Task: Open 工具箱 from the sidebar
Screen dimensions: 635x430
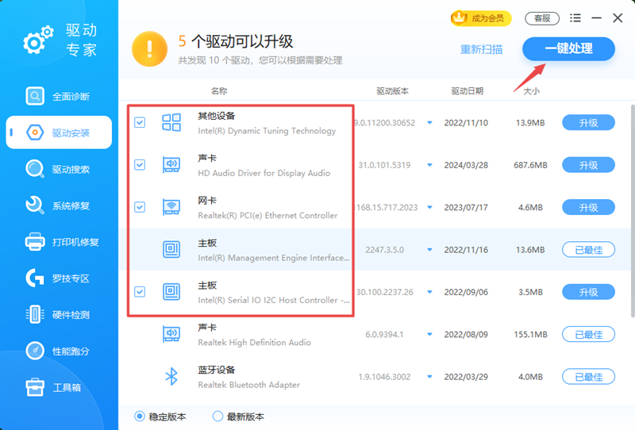Action: point(59,387)
